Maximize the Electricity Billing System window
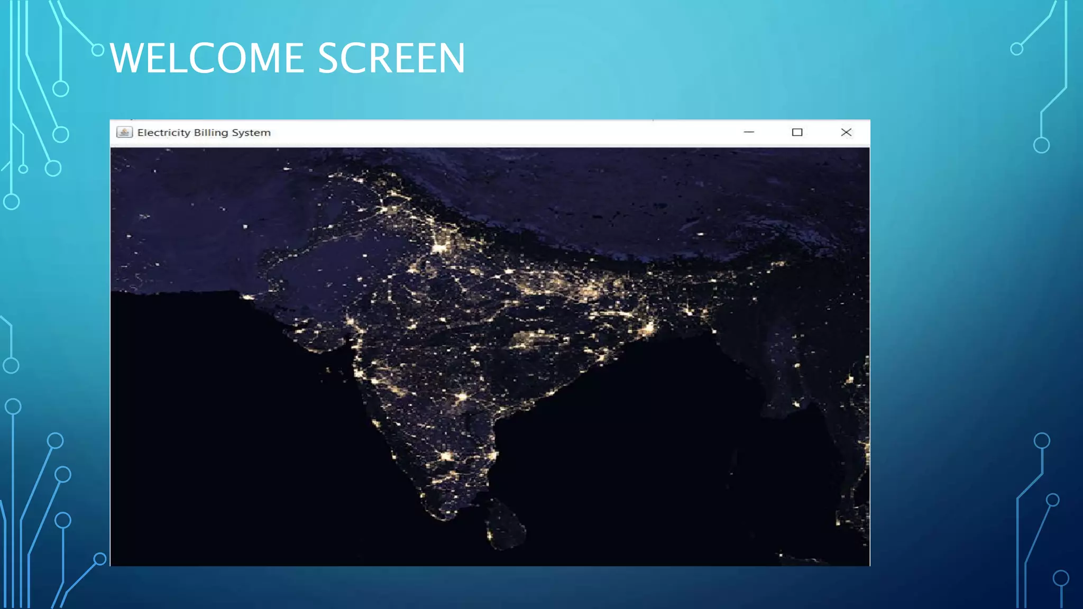The height and width of the screenshot is (609, 1083). point(797,132)
